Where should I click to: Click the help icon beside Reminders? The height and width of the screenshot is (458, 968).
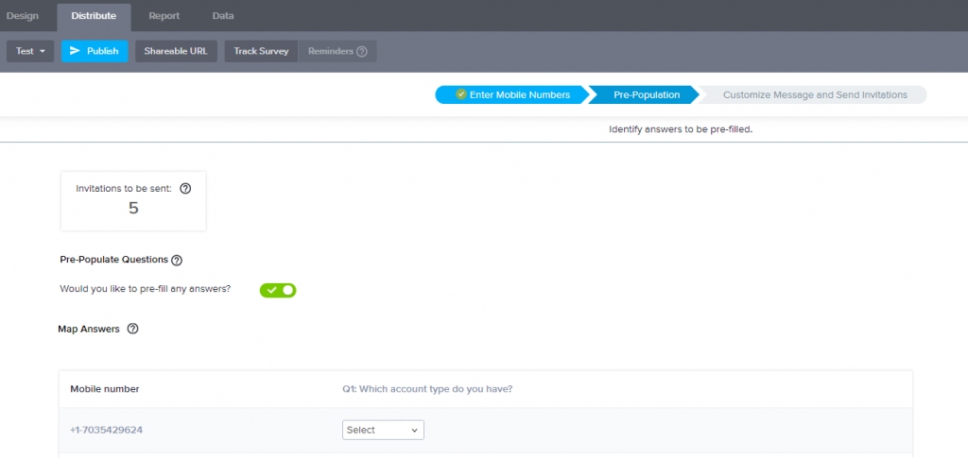(362, 51)
